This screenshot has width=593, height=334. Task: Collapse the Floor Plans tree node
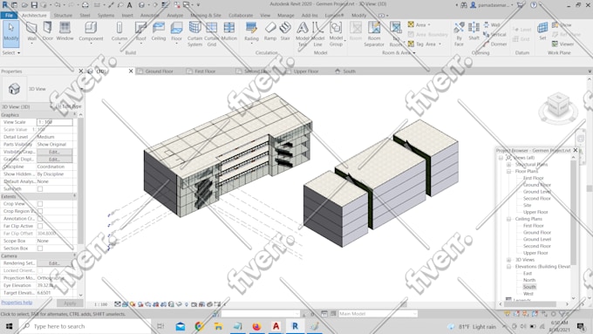tap(508, 171)
